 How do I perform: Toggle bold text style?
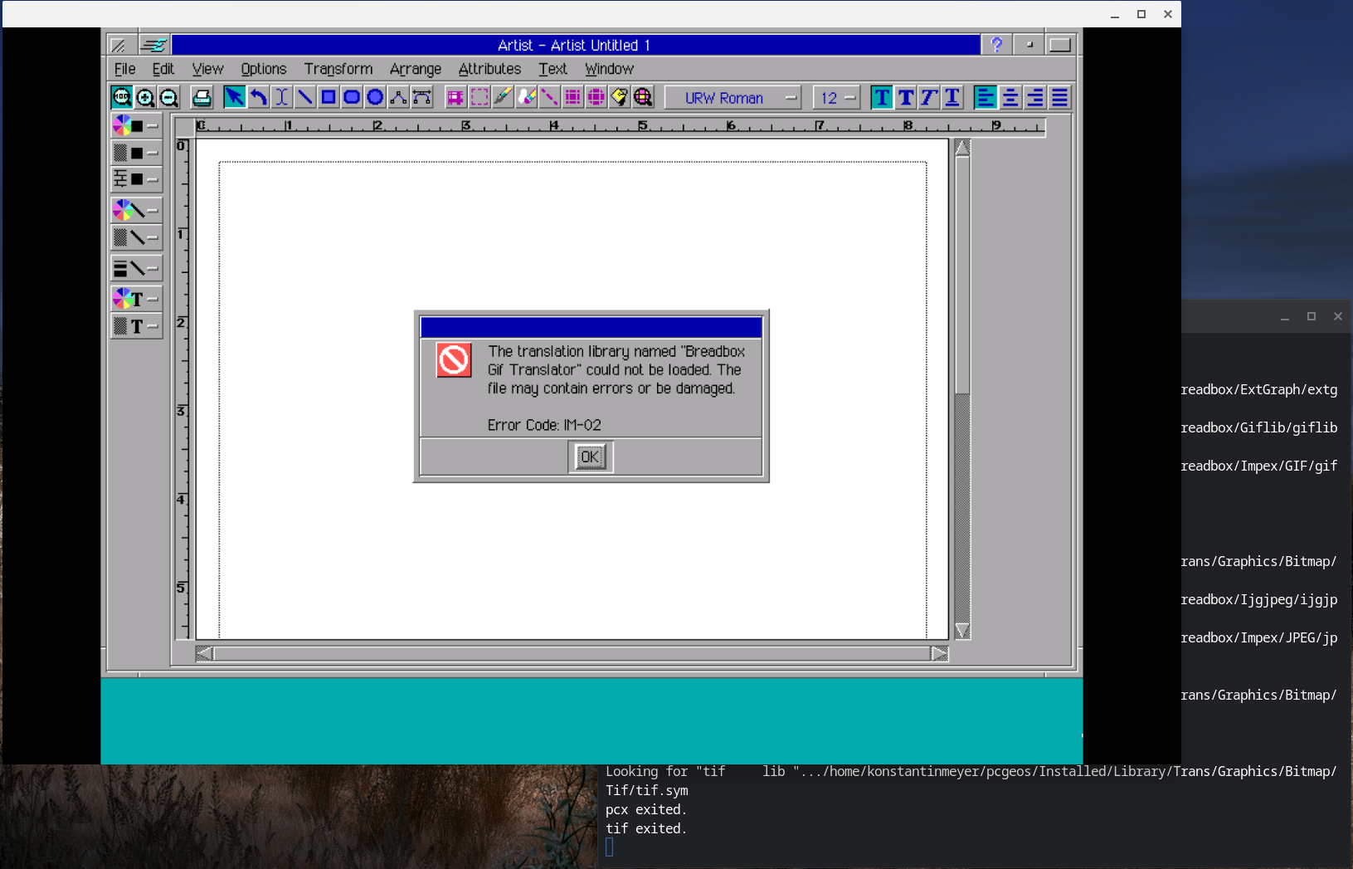point(905,97)
